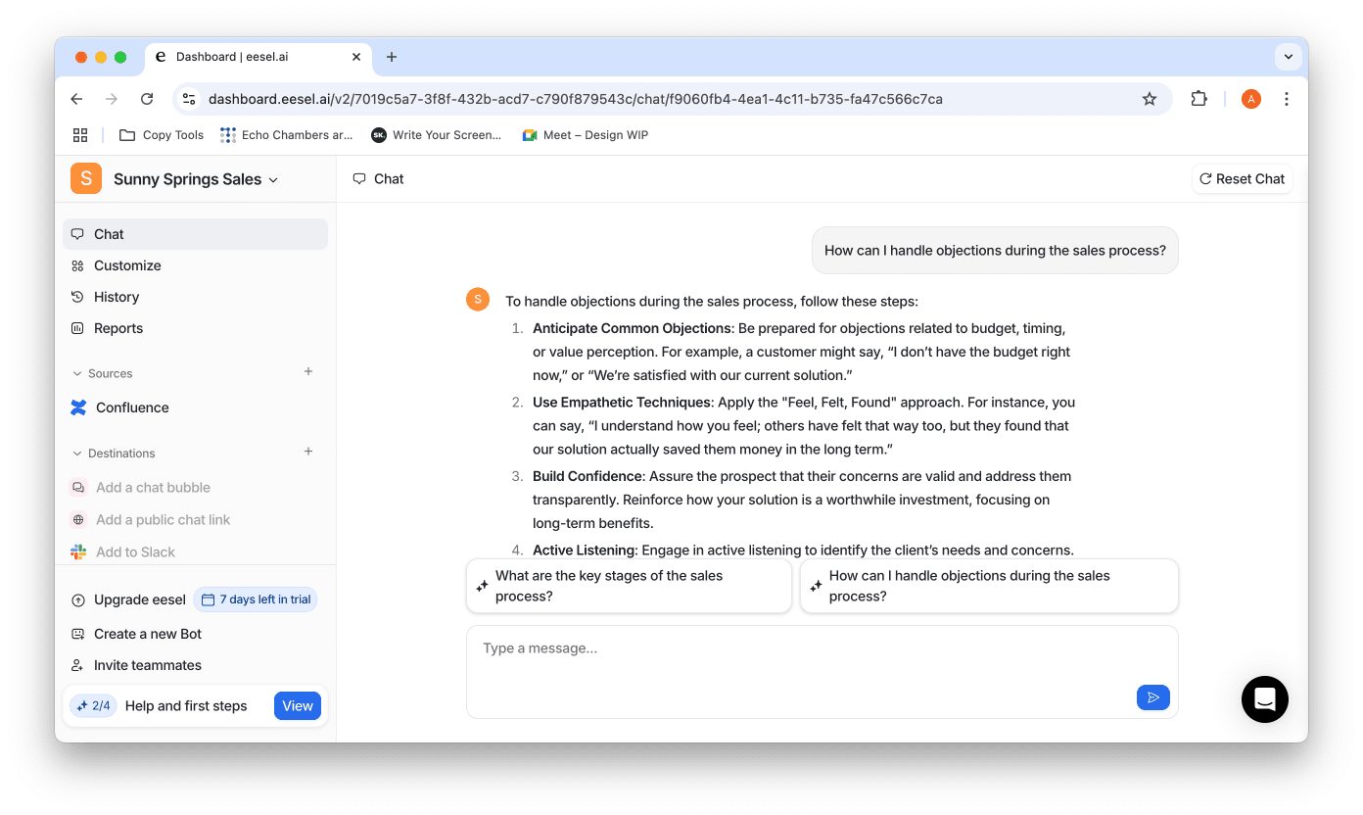Reload the page with the refresh icon
This screenshot has height=815, width=1363.
pos(147,99)
